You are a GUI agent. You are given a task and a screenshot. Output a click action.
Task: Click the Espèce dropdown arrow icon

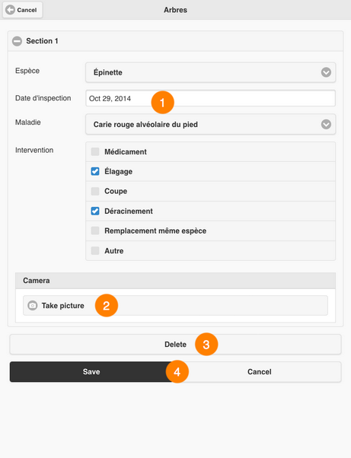point(326,72)
